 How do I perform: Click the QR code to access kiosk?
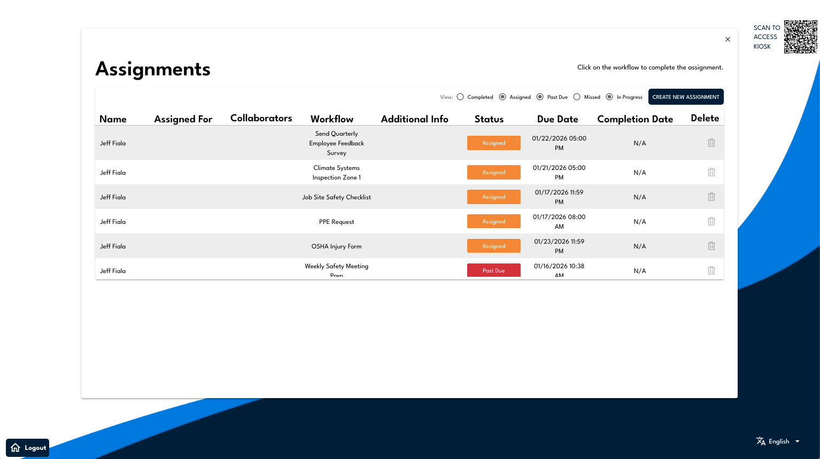tap(800, 37)
